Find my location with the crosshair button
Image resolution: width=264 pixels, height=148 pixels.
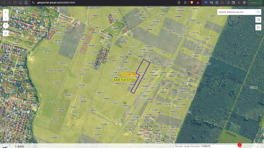6,33
